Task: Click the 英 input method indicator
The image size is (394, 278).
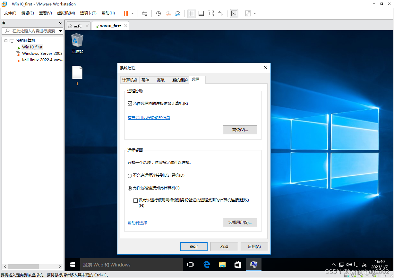Action: [364, 265]
